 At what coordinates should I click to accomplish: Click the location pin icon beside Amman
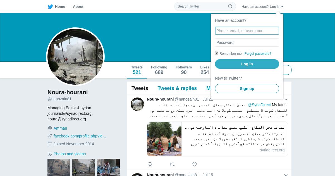click(50, 128)
